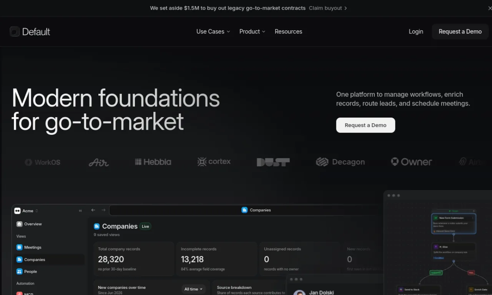Go to the Login page
This screenshot has height=295, width=492.
coord(416,31)
